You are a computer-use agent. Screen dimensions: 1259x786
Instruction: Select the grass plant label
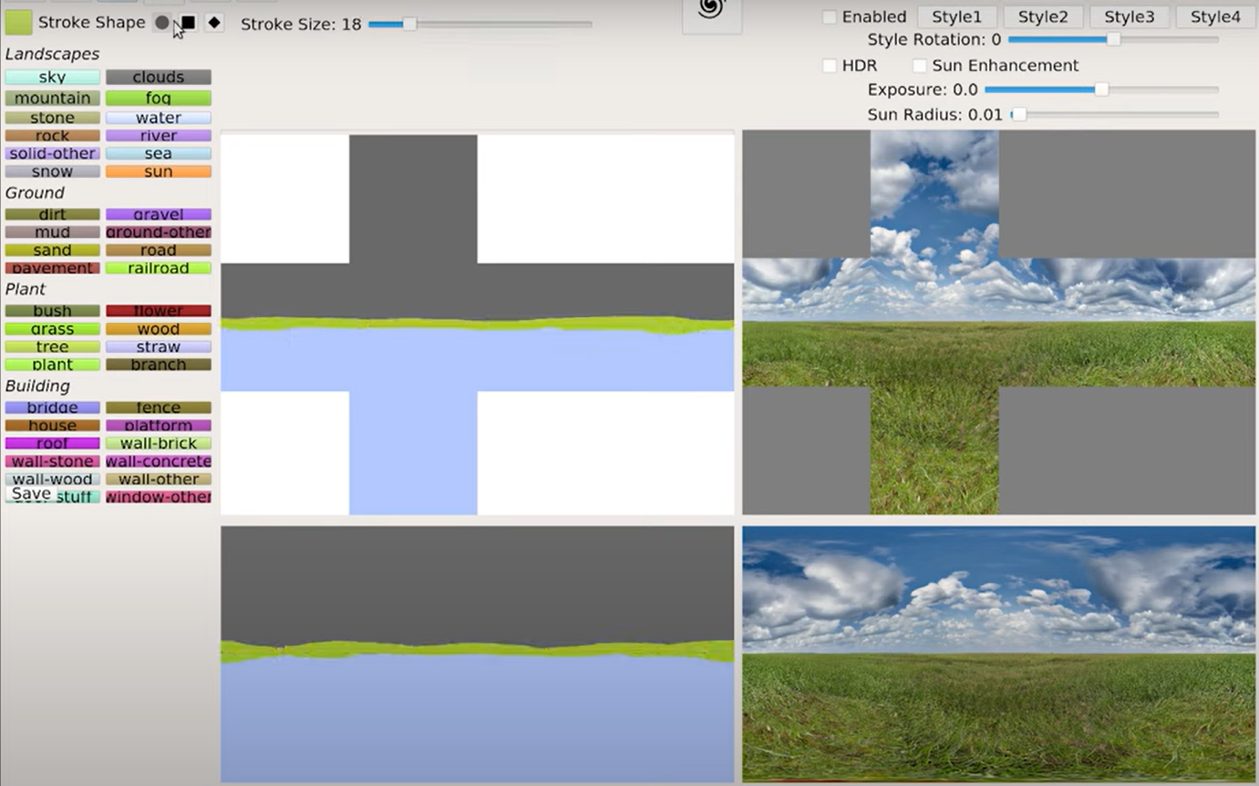(x=53, y=329)
